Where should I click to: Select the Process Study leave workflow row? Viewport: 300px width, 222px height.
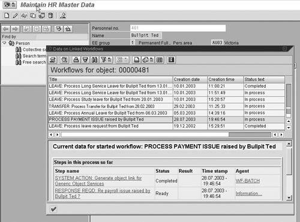tap(166, 100)
